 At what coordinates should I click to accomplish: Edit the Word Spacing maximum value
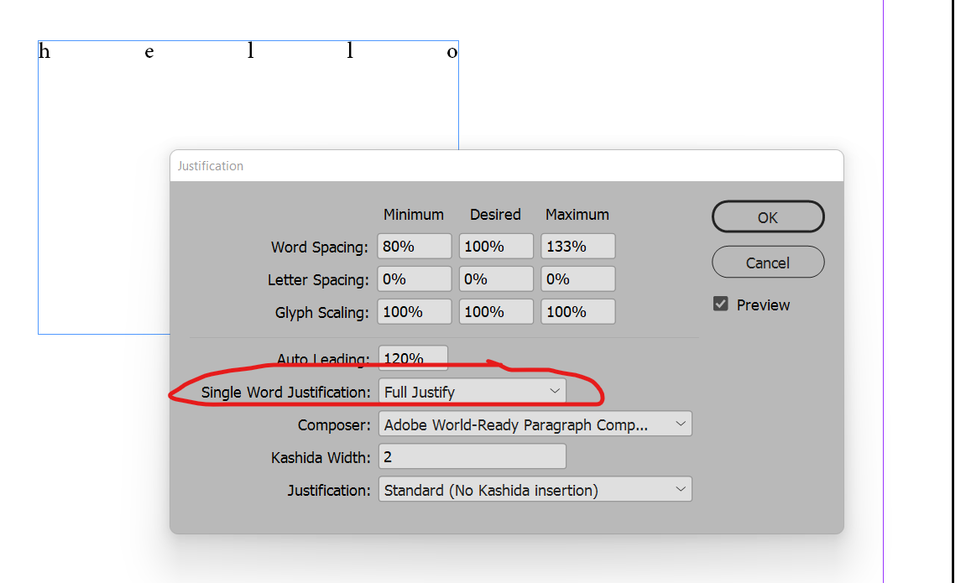tap(577, 247)
